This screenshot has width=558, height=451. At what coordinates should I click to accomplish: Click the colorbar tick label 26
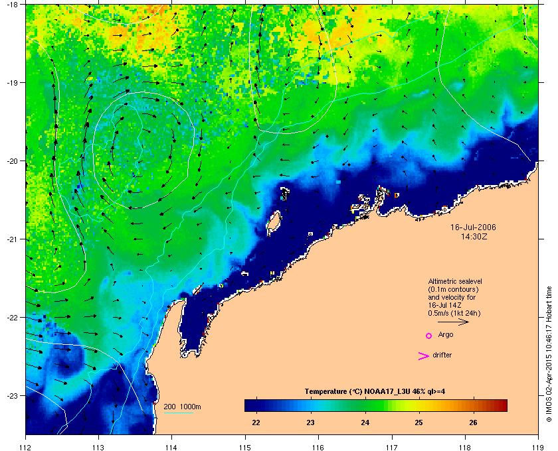pyautogui.click(x=473, y=422)
